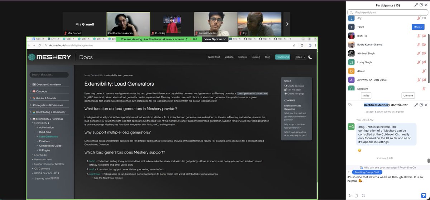Click daniel's muted microphone icon
430x200 pixels.
coord(424,71)
